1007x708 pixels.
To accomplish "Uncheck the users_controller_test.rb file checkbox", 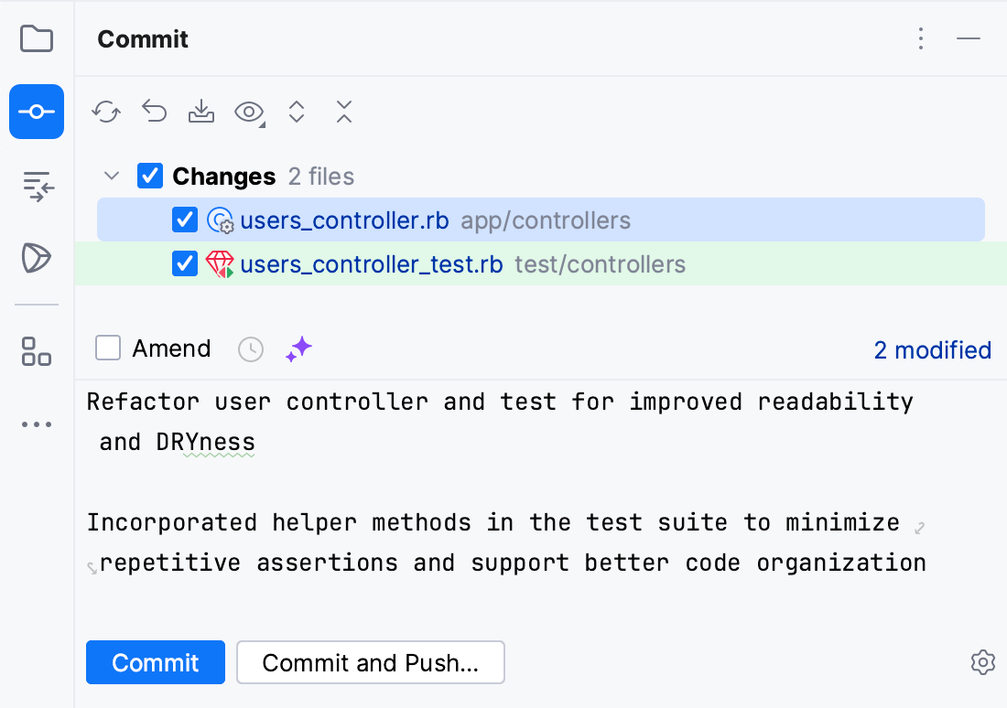I will coord(185,264).
